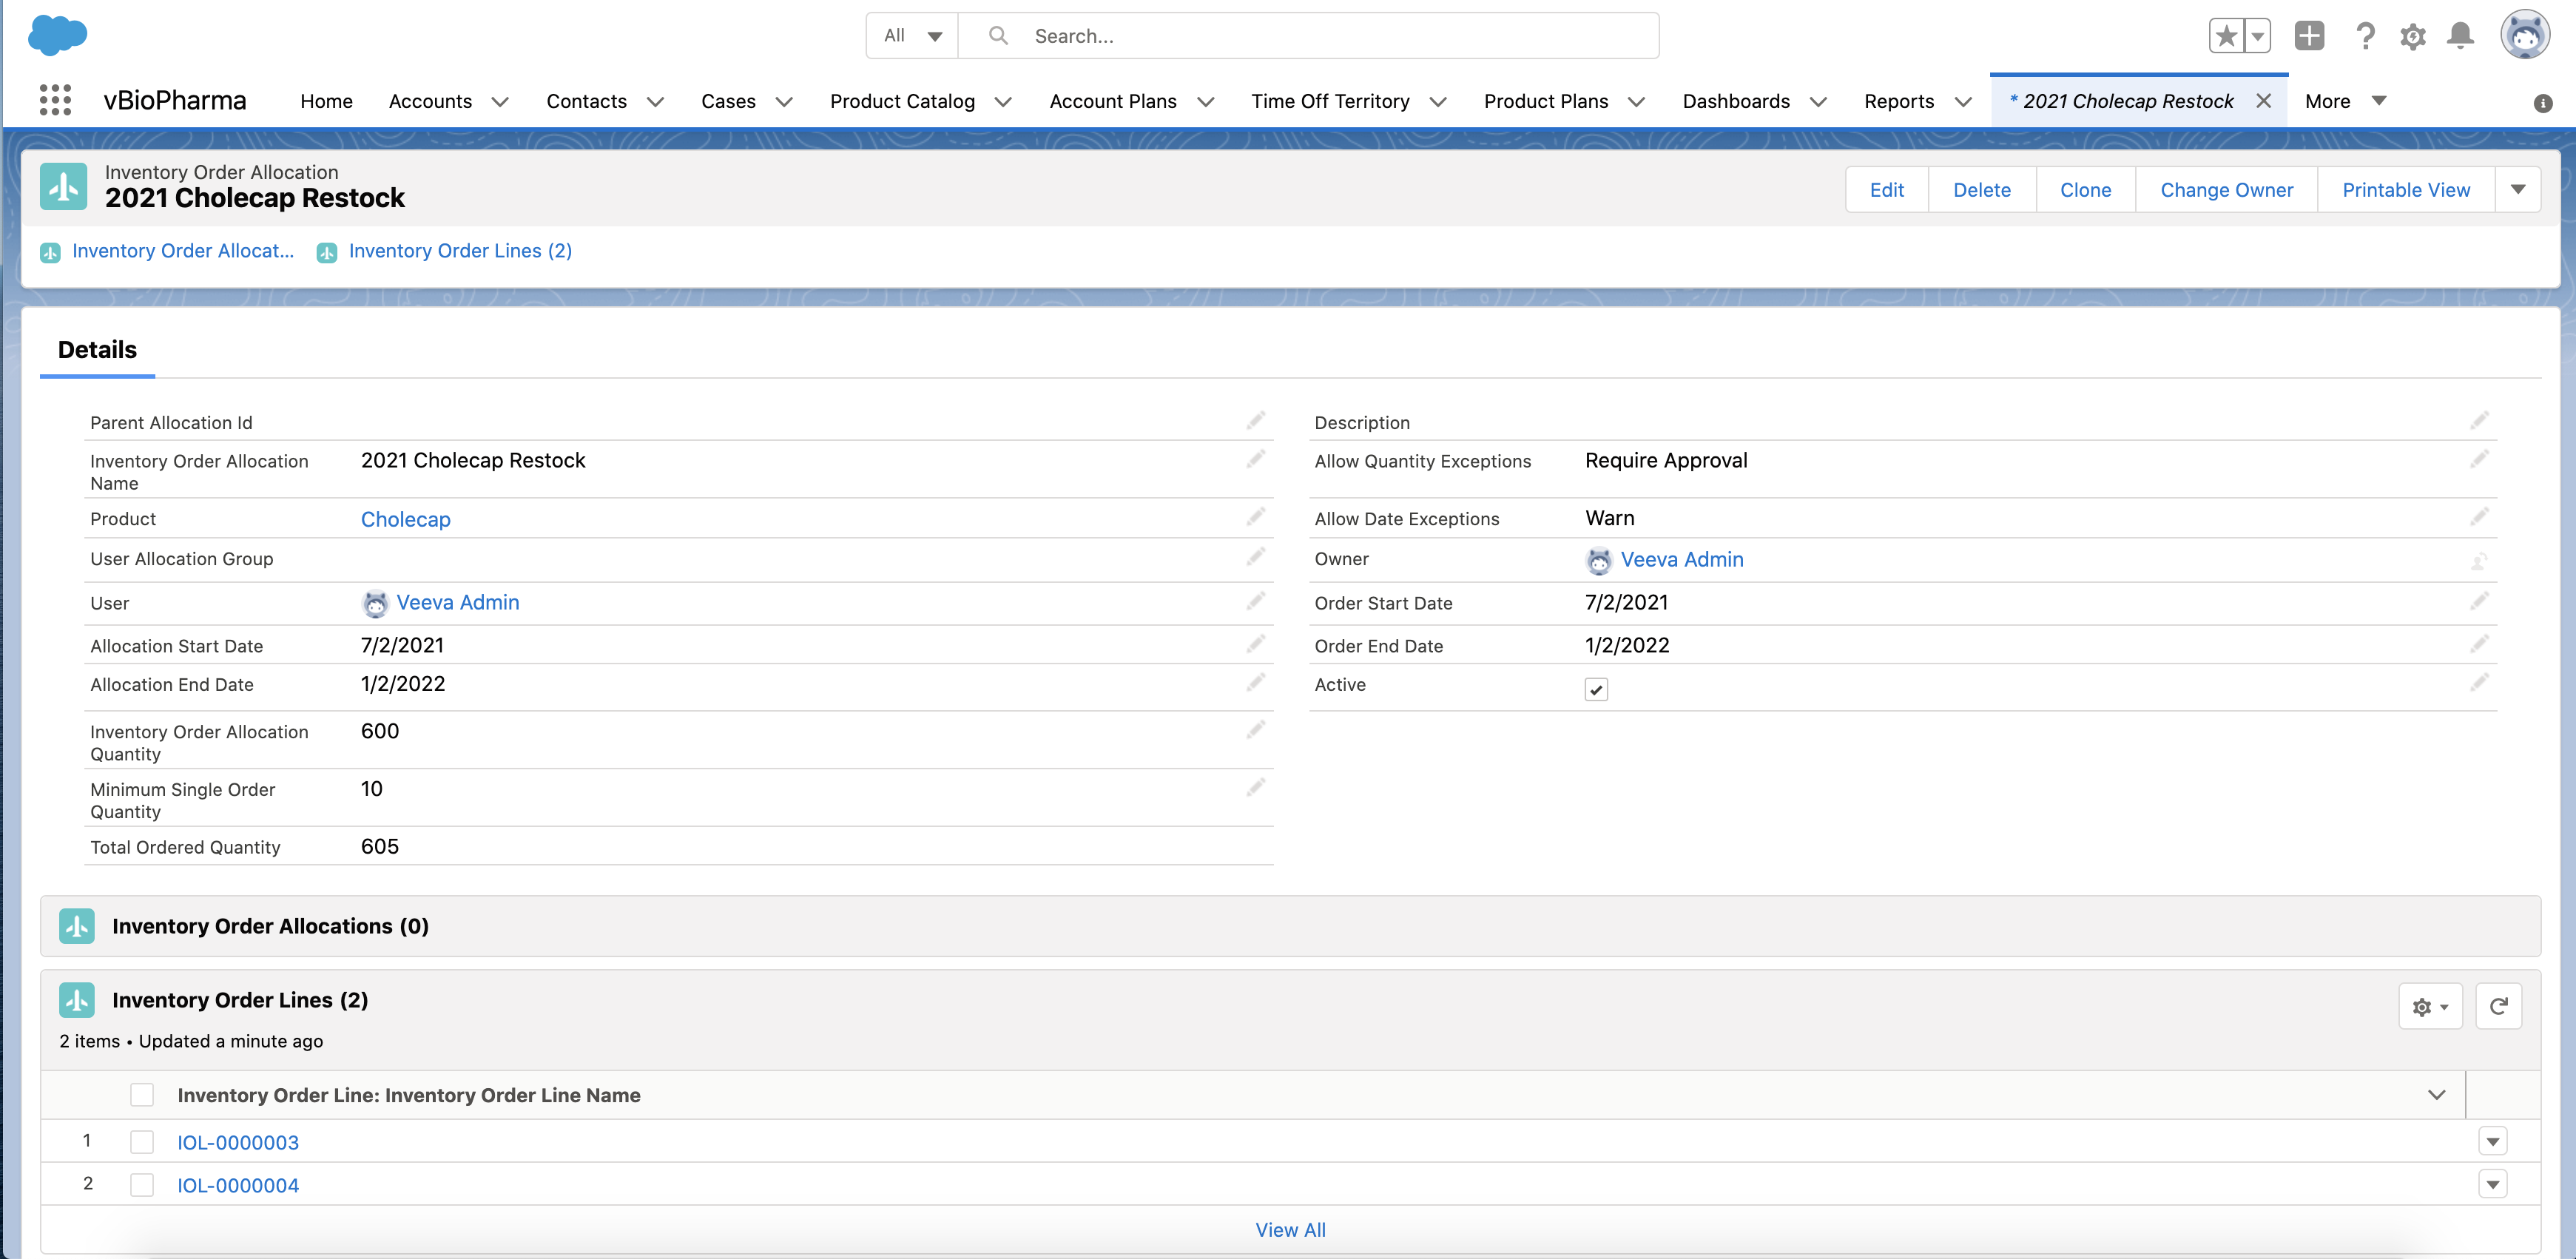The height and width of the screenshot is (1259, 2576).
Task: Edit Product field pencil icon
Action: click(1255, 517)
